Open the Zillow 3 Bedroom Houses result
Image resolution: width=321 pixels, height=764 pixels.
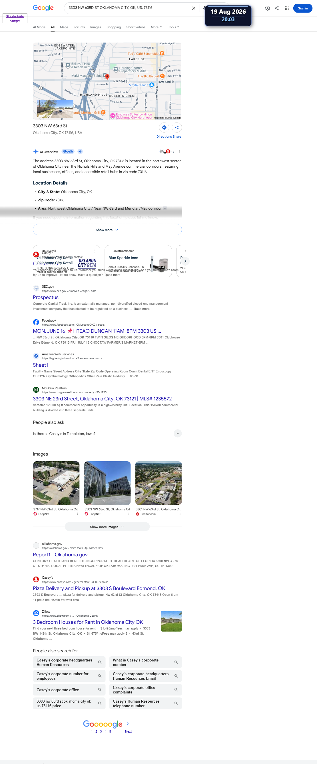(x=88, y=622)
